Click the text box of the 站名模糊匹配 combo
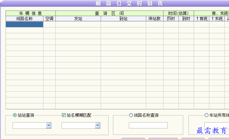Viewport: 229px width, 139px height. click(78, 125)
